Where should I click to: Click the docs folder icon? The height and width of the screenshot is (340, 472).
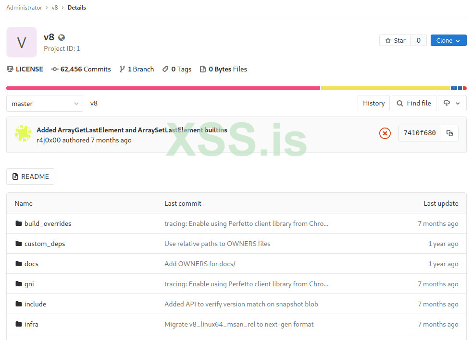19,263
